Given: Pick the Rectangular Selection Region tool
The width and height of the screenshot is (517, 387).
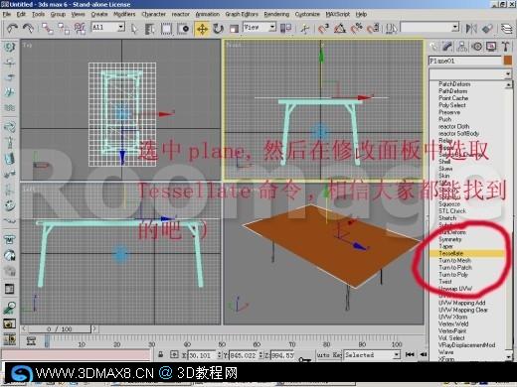Looking at the screenshot, I should click(166, 29).
